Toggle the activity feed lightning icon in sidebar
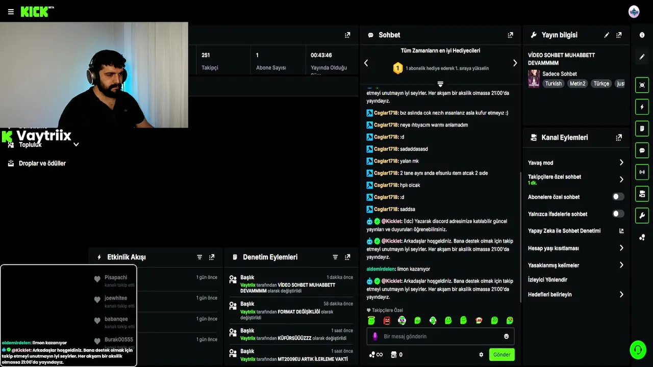Image resolution: width=653 pixels, height=367 pixels. (x=642, y=107)
